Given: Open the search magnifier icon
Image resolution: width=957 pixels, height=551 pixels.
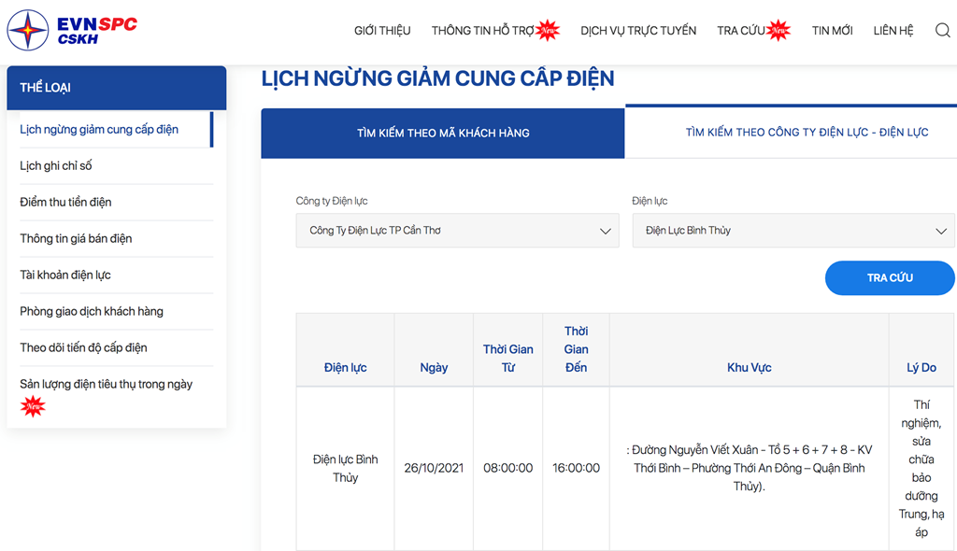Looking at the screenshot, I should [942, 30].
